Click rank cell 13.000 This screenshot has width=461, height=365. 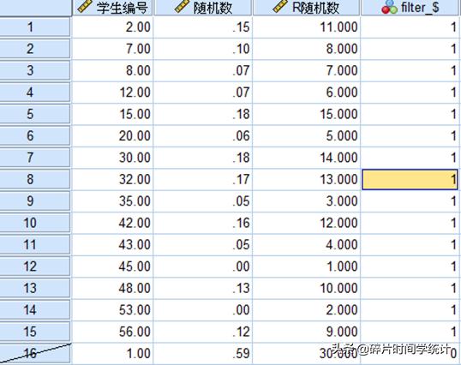[x=307, y=179]
